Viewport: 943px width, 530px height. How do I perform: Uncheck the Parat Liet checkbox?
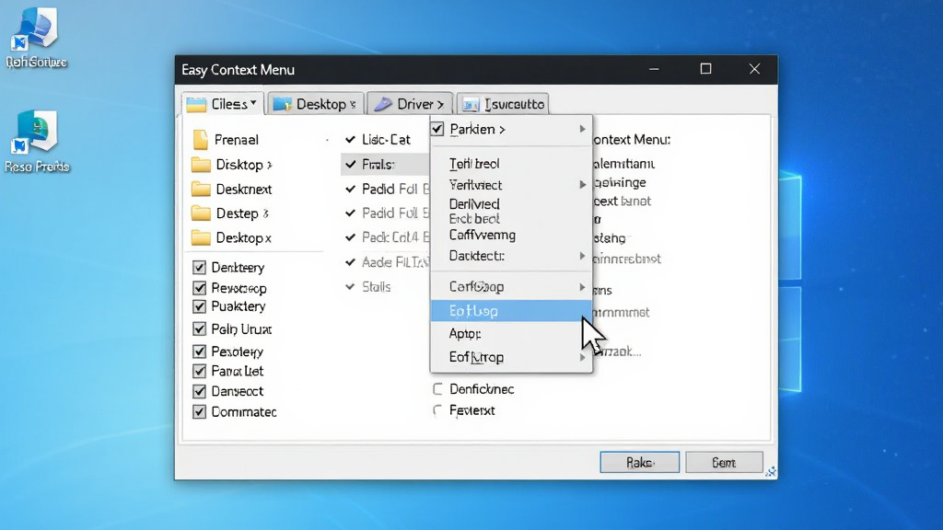pyautogui.click(x=199, y=372)
